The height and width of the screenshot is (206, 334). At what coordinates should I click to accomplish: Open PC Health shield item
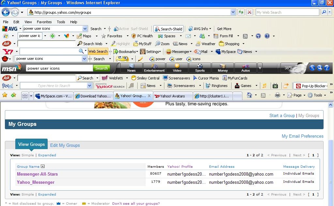tap(142, 36)
